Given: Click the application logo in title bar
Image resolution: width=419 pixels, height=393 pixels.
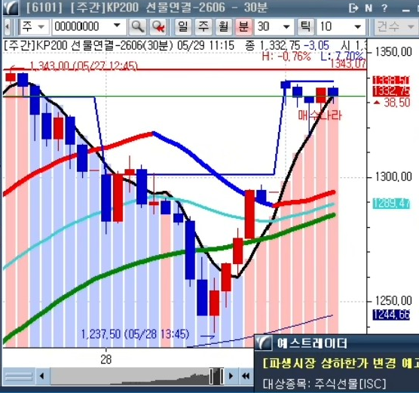Looking at the screenshot, I should [x=11, y=8].
